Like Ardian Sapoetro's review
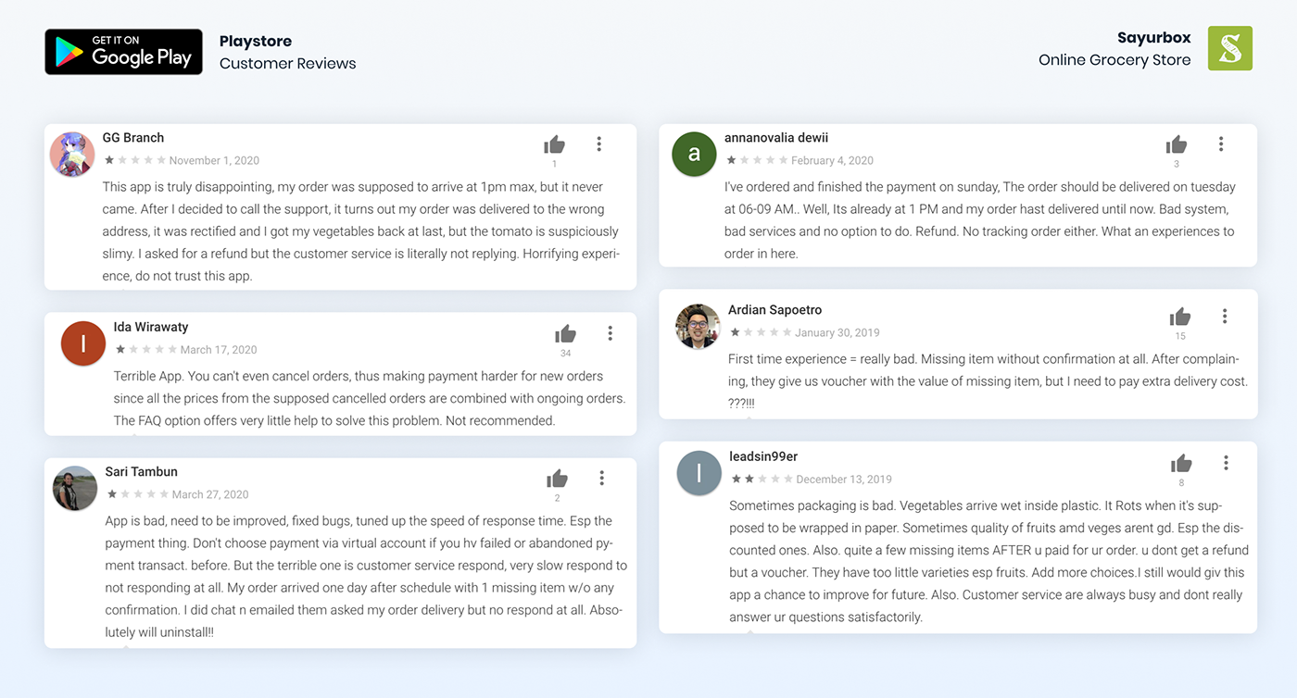 [x=1179, y=317]
